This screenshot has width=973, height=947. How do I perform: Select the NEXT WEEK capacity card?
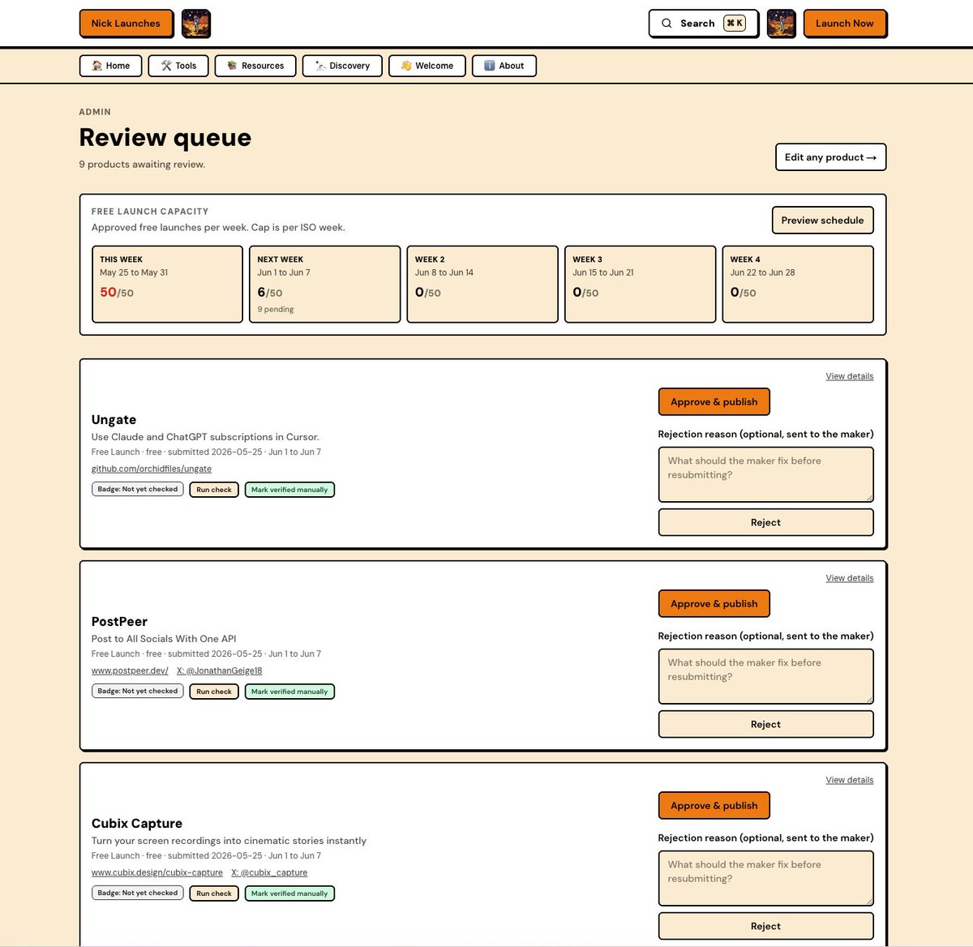click(324, 285)
